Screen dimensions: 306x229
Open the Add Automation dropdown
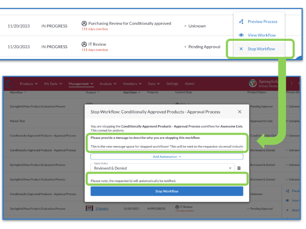click(x=167, y=157)
